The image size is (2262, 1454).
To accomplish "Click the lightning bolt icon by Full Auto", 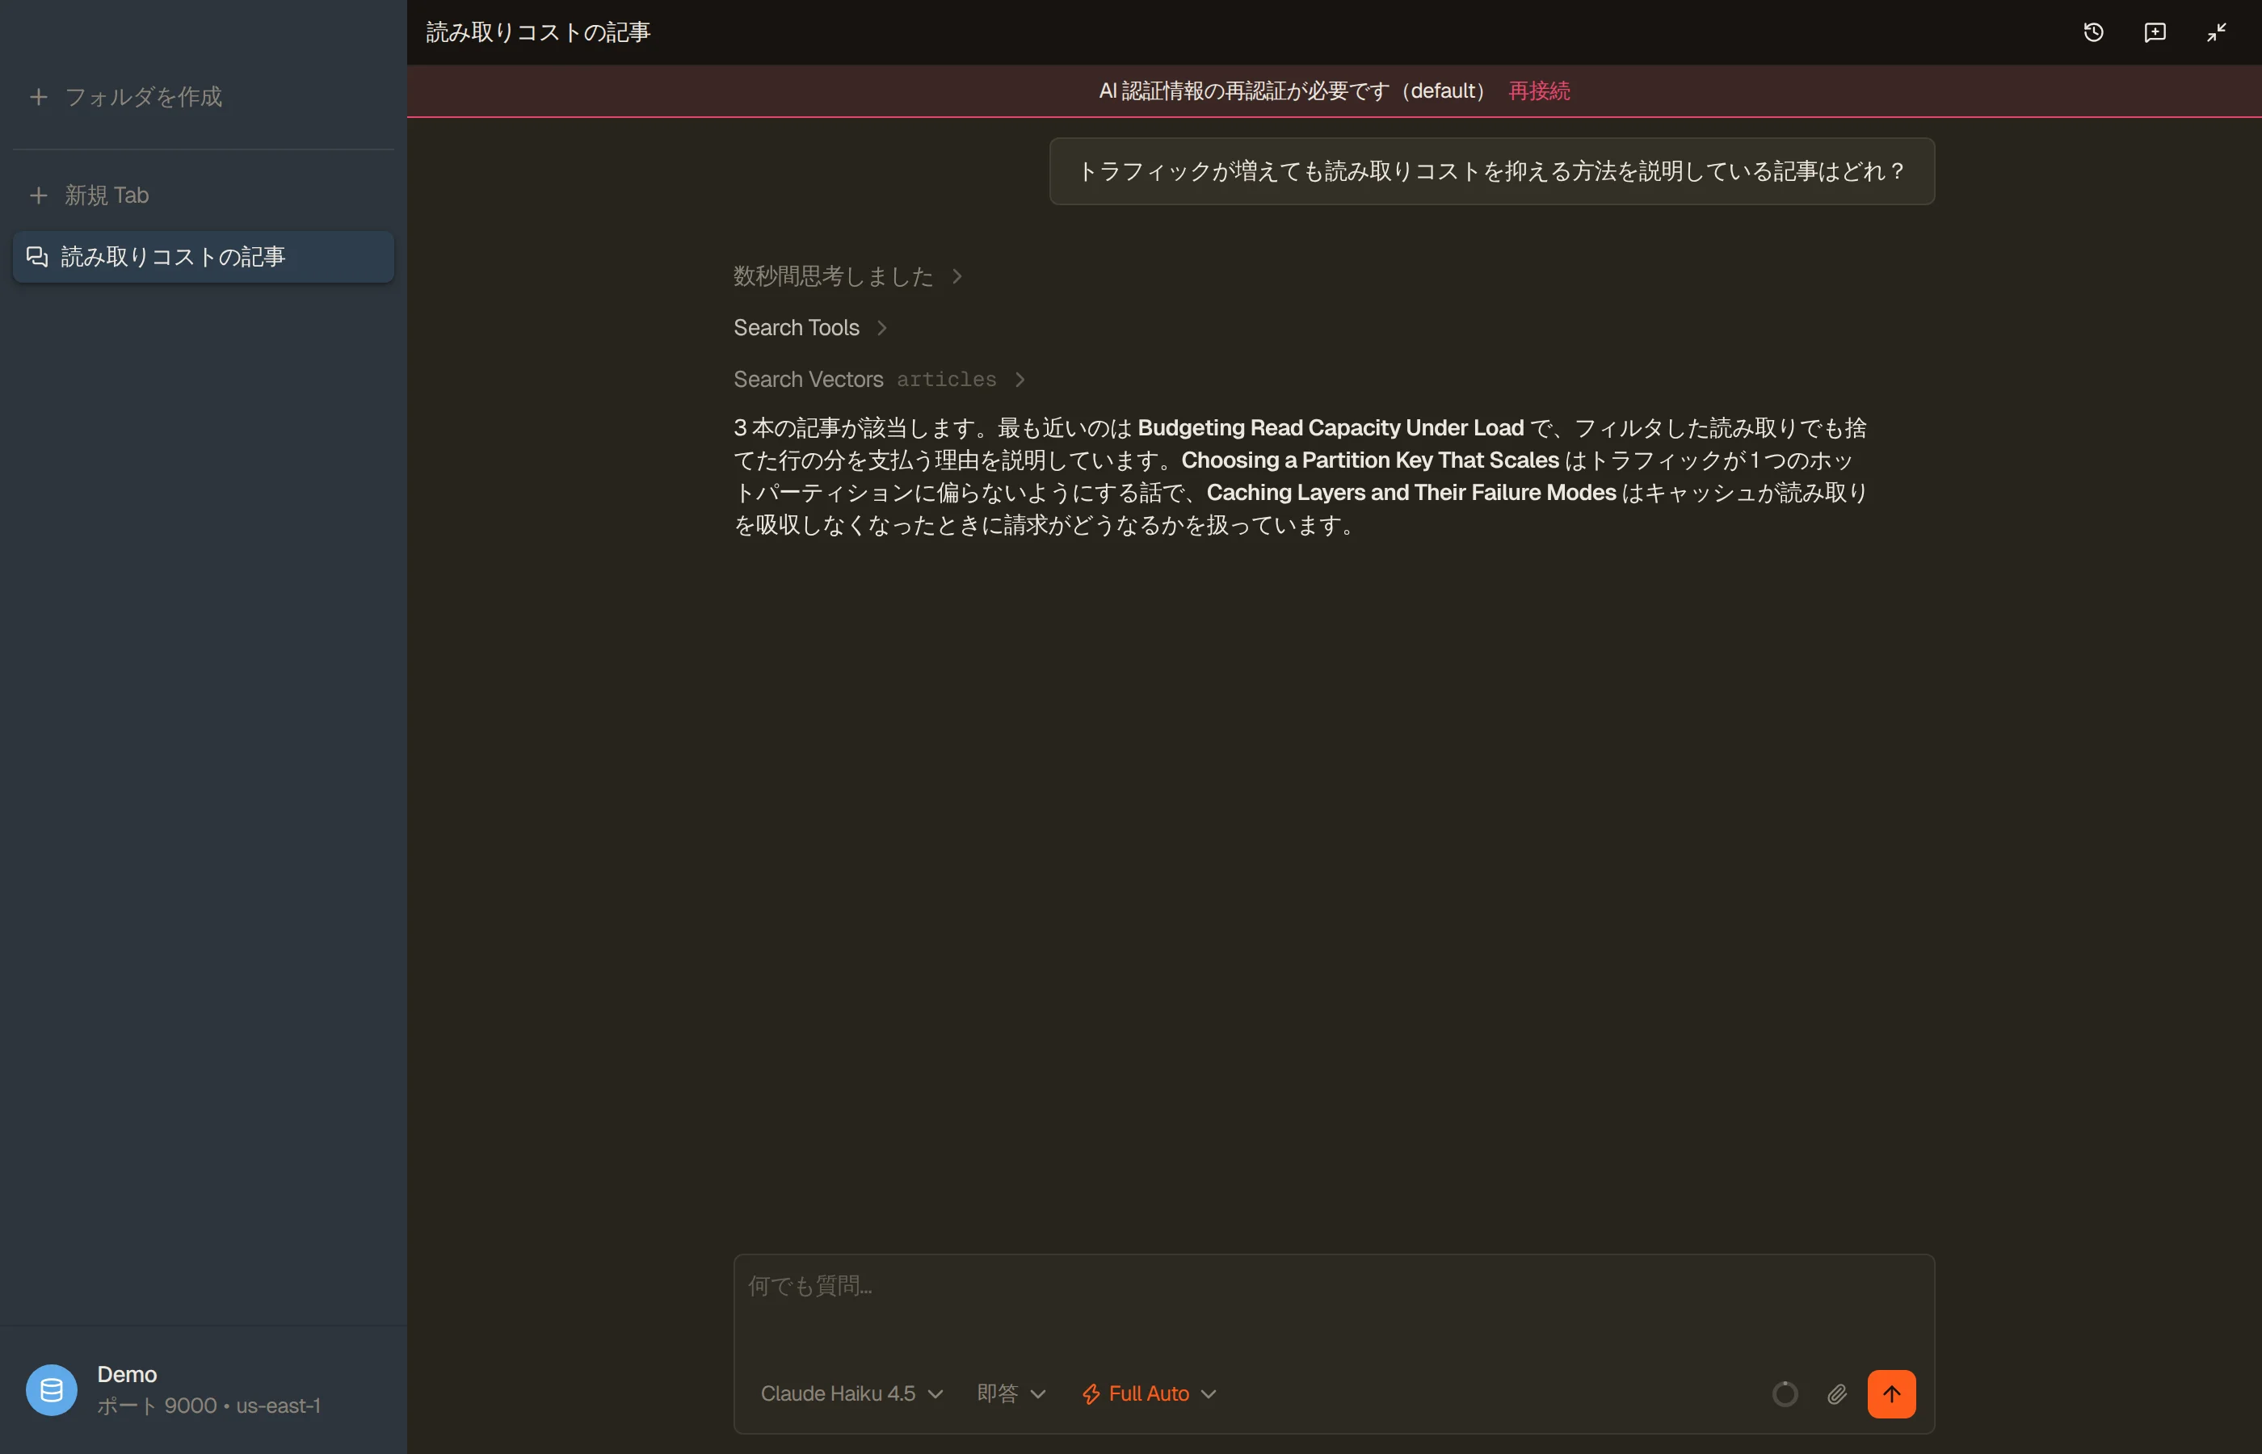I will click(x=1091, y=1393).
